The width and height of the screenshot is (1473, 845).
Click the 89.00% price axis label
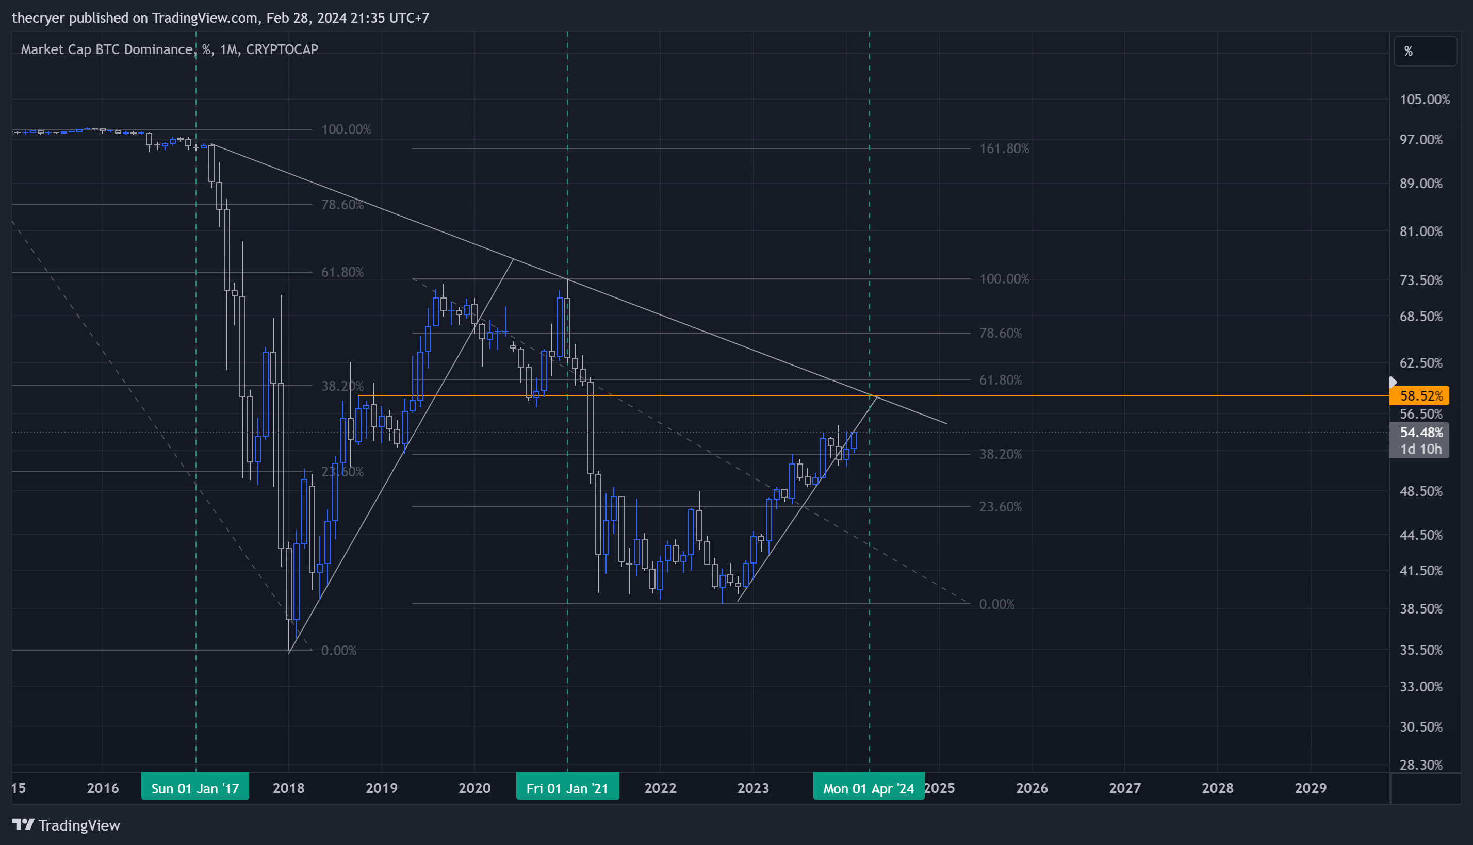point(1421,184)
